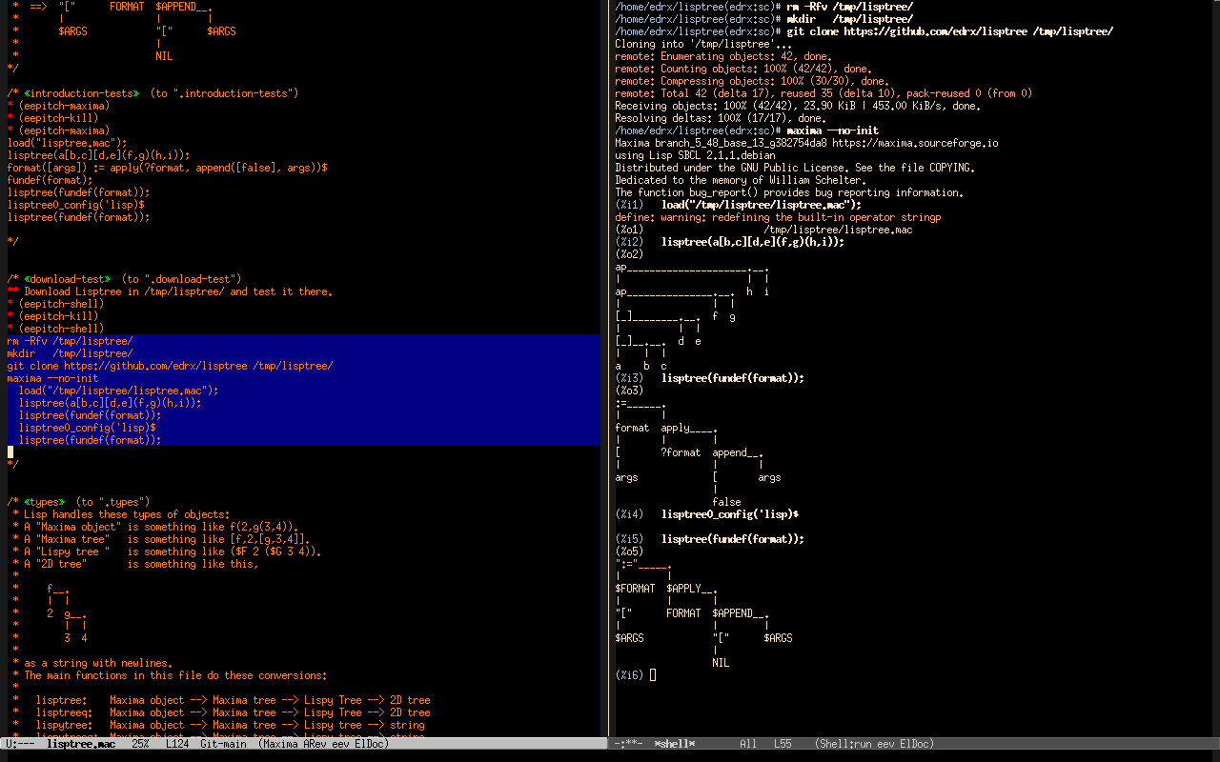Place cursor at the (%i6) Maxima prompt
Image resolution: width=1220 pixels, height=762 pixels.
click(x=652, y=675)
